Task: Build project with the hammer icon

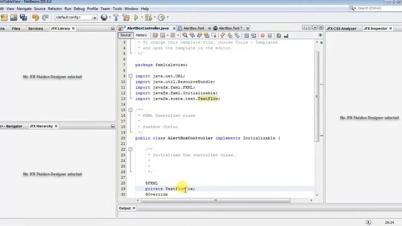Action: 116,18
